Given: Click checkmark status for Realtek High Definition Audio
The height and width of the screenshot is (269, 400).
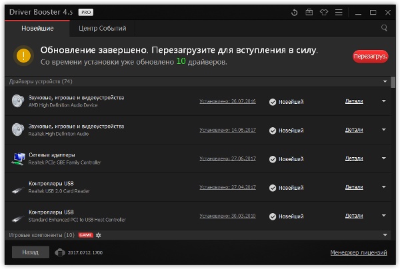Looking at the screenshot, I should click(273, 131).
